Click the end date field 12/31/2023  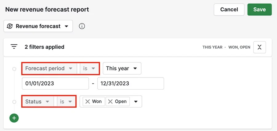130,83
